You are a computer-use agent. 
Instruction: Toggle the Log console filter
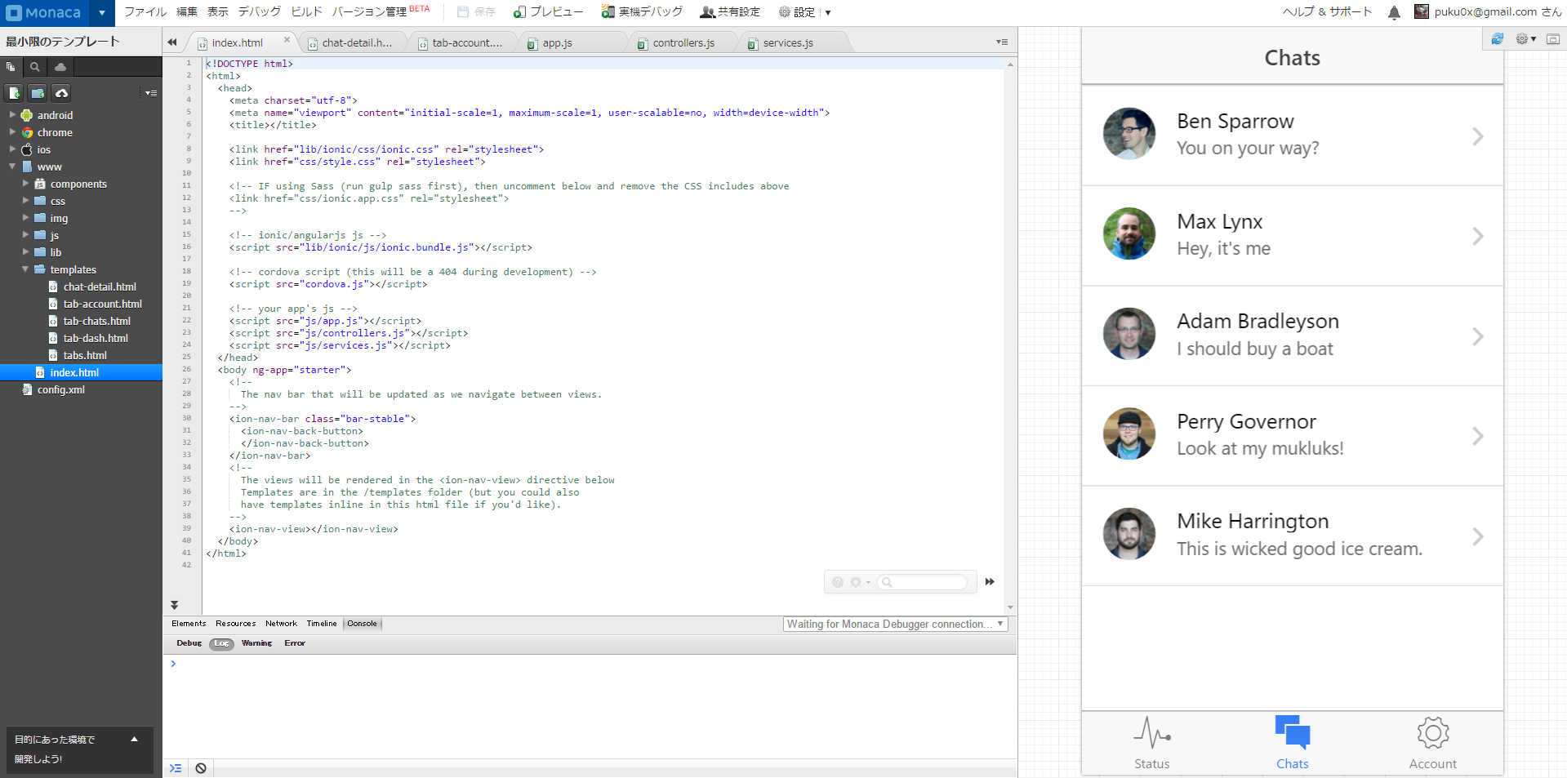click(221, 643)
